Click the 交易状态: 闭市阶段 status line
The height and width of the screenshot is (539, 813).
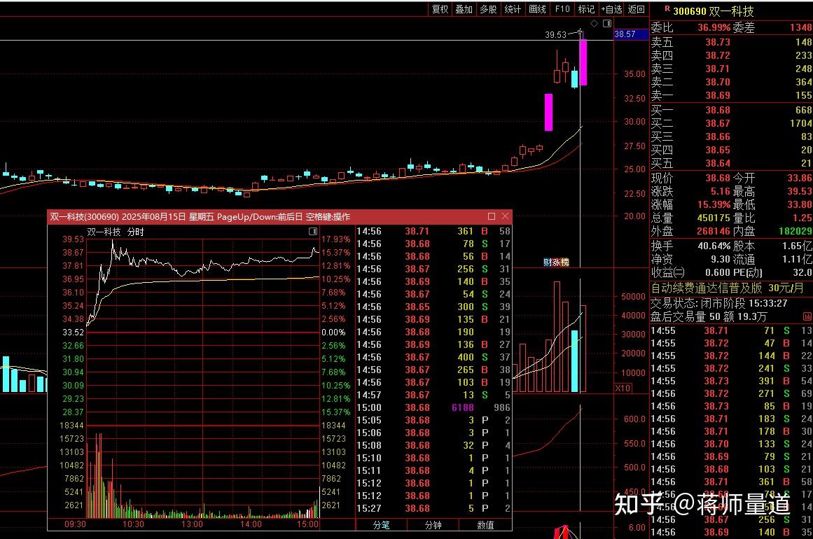[x=718, y=303]
